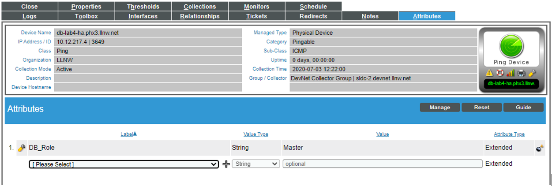Click the optional value input field

(x=382, y=164)
